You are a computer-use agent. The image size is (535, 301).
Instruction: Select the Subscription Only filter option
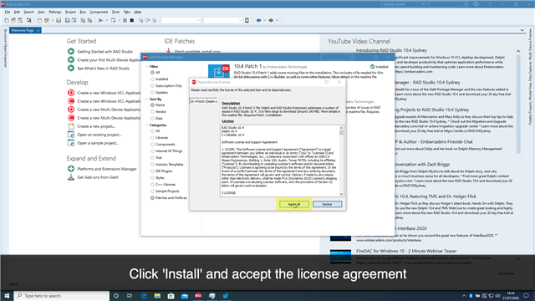[152, 86]
